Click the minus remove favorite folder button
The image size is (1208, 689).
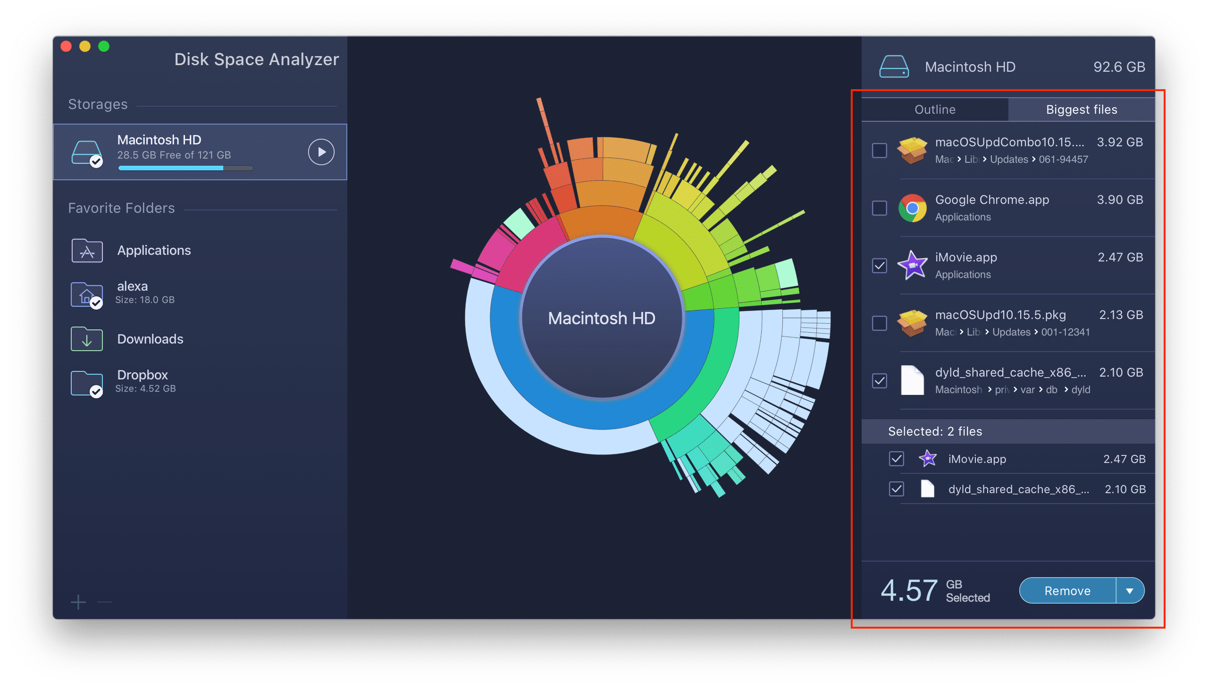coord(105,603)
